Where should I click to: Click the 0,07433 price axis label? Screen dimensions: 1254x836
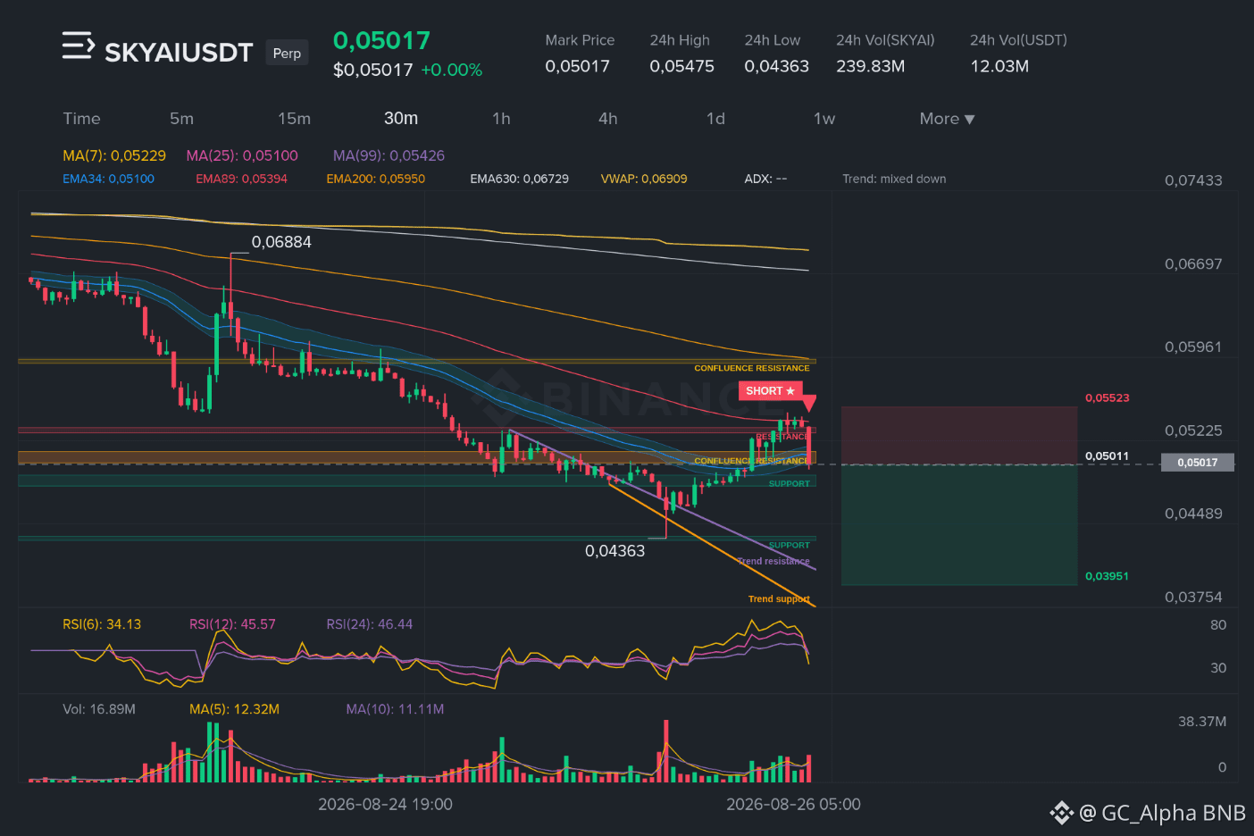(1193, 180)
